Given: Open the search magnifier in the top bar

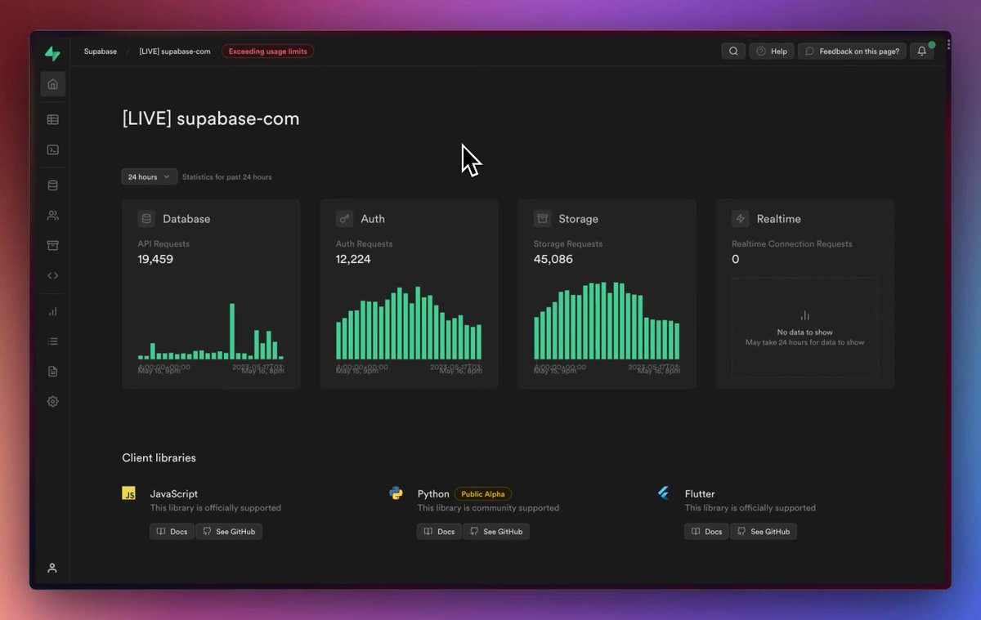Looking at the screenshot, I should point(732,51).
